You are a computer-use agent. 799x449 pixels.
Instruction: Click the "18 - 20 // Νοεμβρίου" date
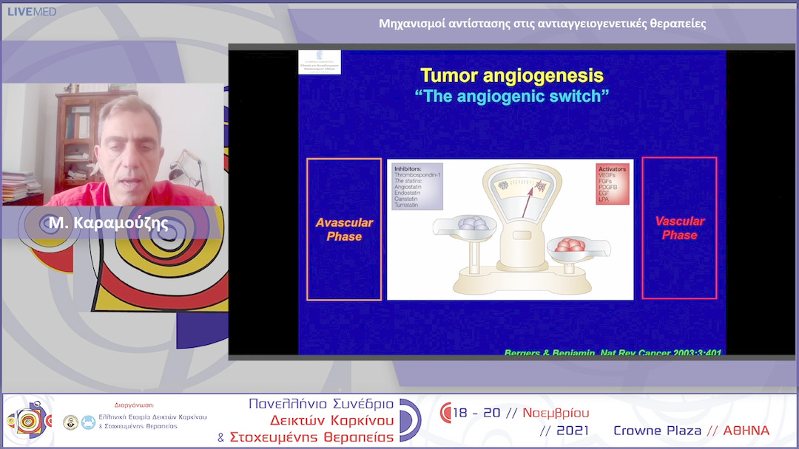click(521, 412)
